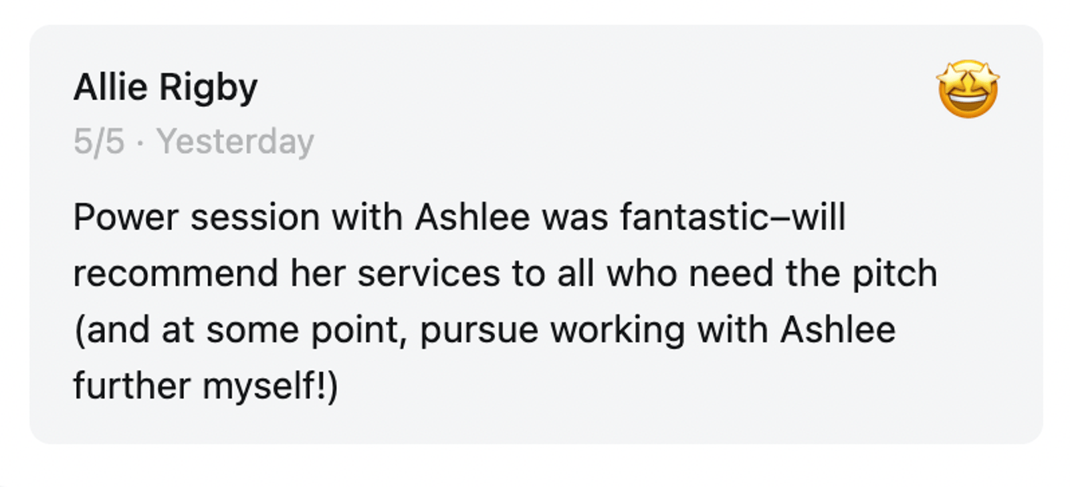
Task: Click the word further in the last line
Action: click(x=132, y=386)
